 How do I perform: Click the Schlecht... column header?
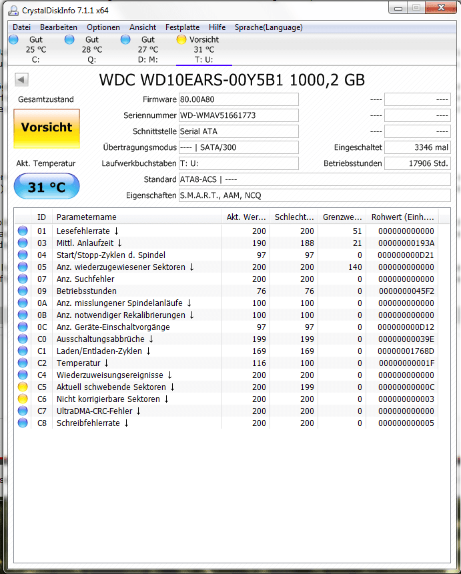[x=294, y=217]
